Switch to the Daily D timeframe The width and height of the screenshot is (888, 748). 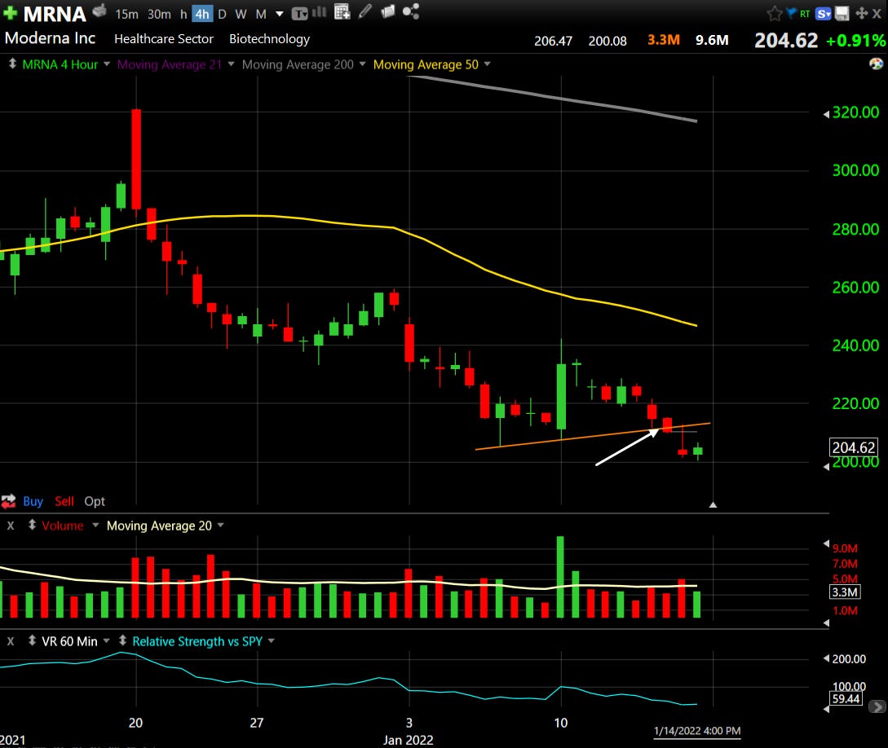click(222, 14)
